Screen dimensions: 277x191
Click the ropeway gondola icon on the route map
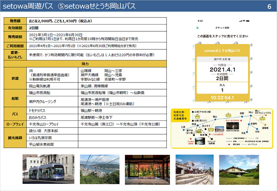tap(197, 116)
